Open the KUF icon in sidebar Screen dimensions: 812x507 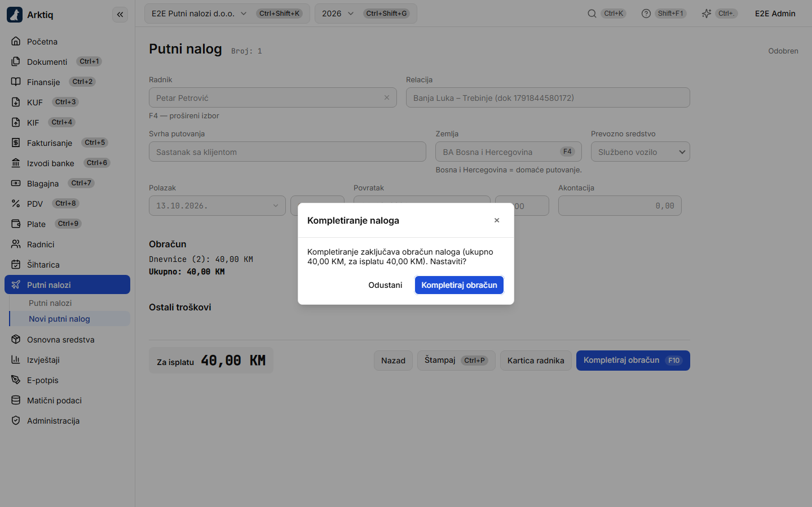[x=16, y=102]
